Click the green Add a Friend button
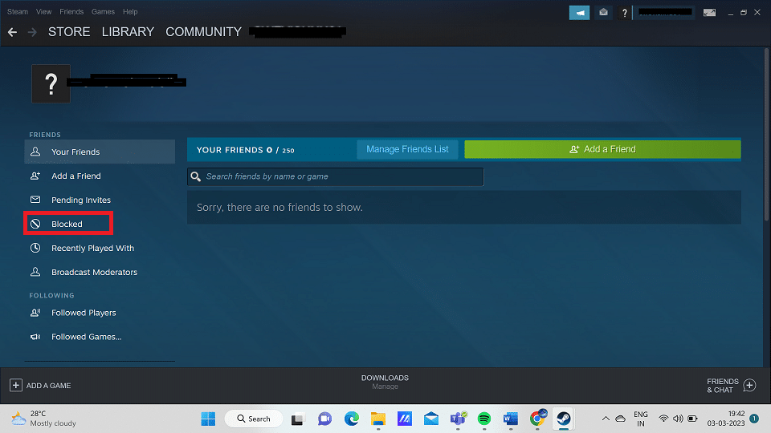 (x=602, y=149)
